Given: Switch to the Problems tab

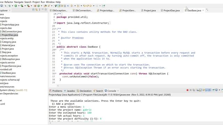Looking at the screenshot, I should click(56, 91).
